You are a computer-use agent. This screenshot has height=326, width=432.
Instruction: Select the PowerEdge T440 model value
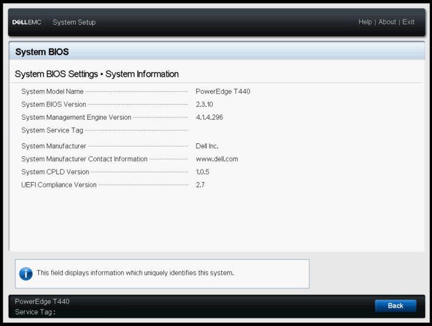223,92
